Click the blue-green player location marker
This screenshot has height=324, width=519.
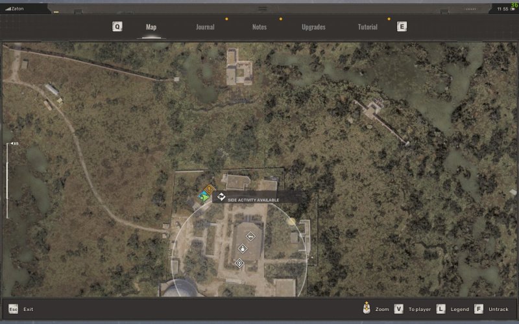coord(204,196)
